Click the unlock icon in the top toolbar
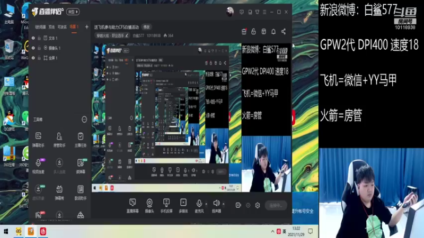The height and width of the screenshot is (238, 424). point(253,32)
